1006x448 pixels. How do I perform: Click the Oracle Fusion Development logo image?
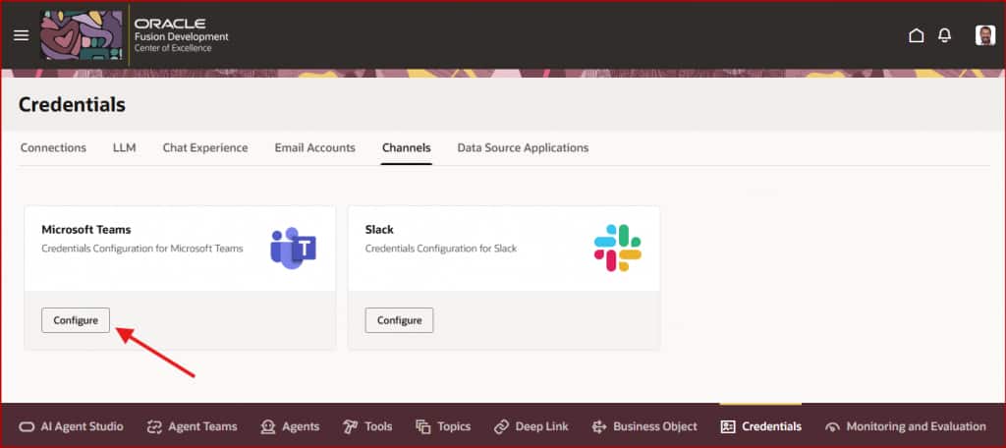point(82,34)
